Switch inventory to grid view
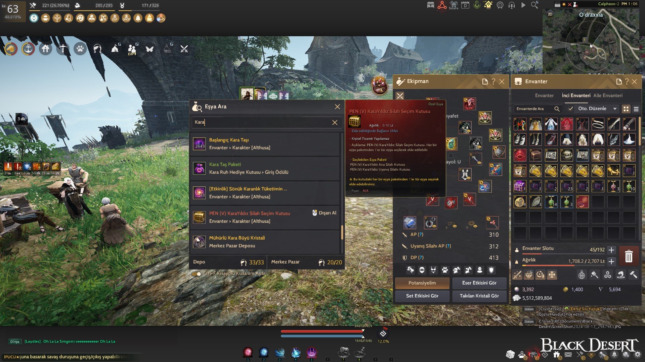The height and width of the screenshot is (362, 645). click(x=626, y=109)
